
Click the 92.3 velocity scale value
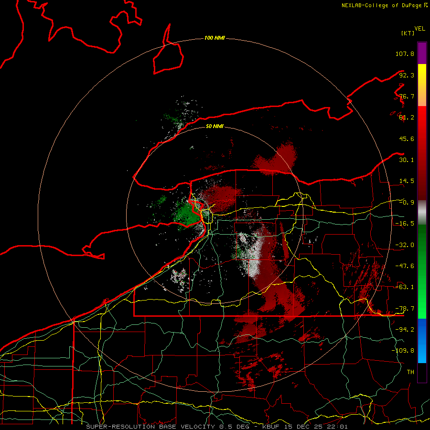click(407, 75)
